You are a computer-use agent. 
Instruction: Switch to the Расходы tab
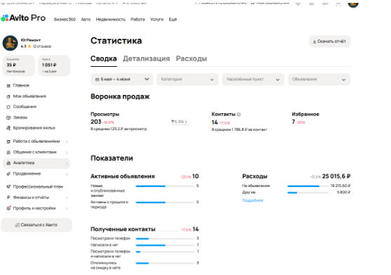[x=191, y=58]
